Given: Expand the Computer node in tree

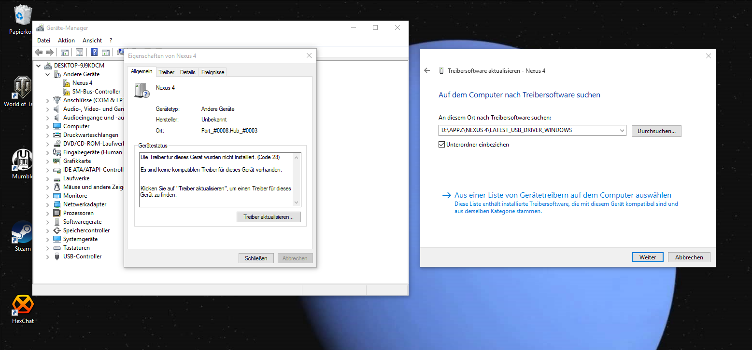Looking at the screenshot, I should click(x=48, y=126).
